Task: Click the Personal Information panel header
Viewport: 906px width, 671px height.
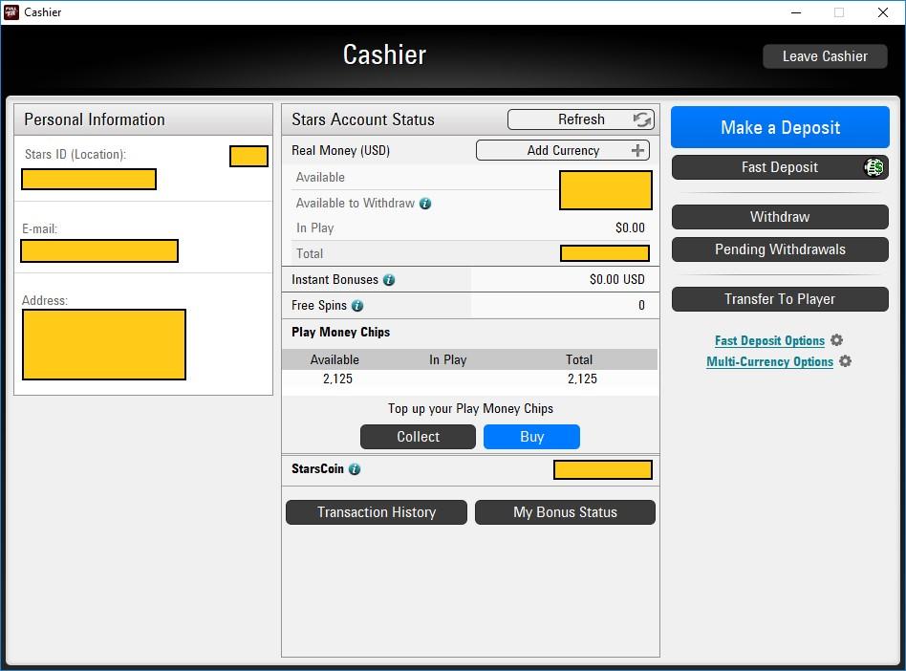Action: pos(143,119)
